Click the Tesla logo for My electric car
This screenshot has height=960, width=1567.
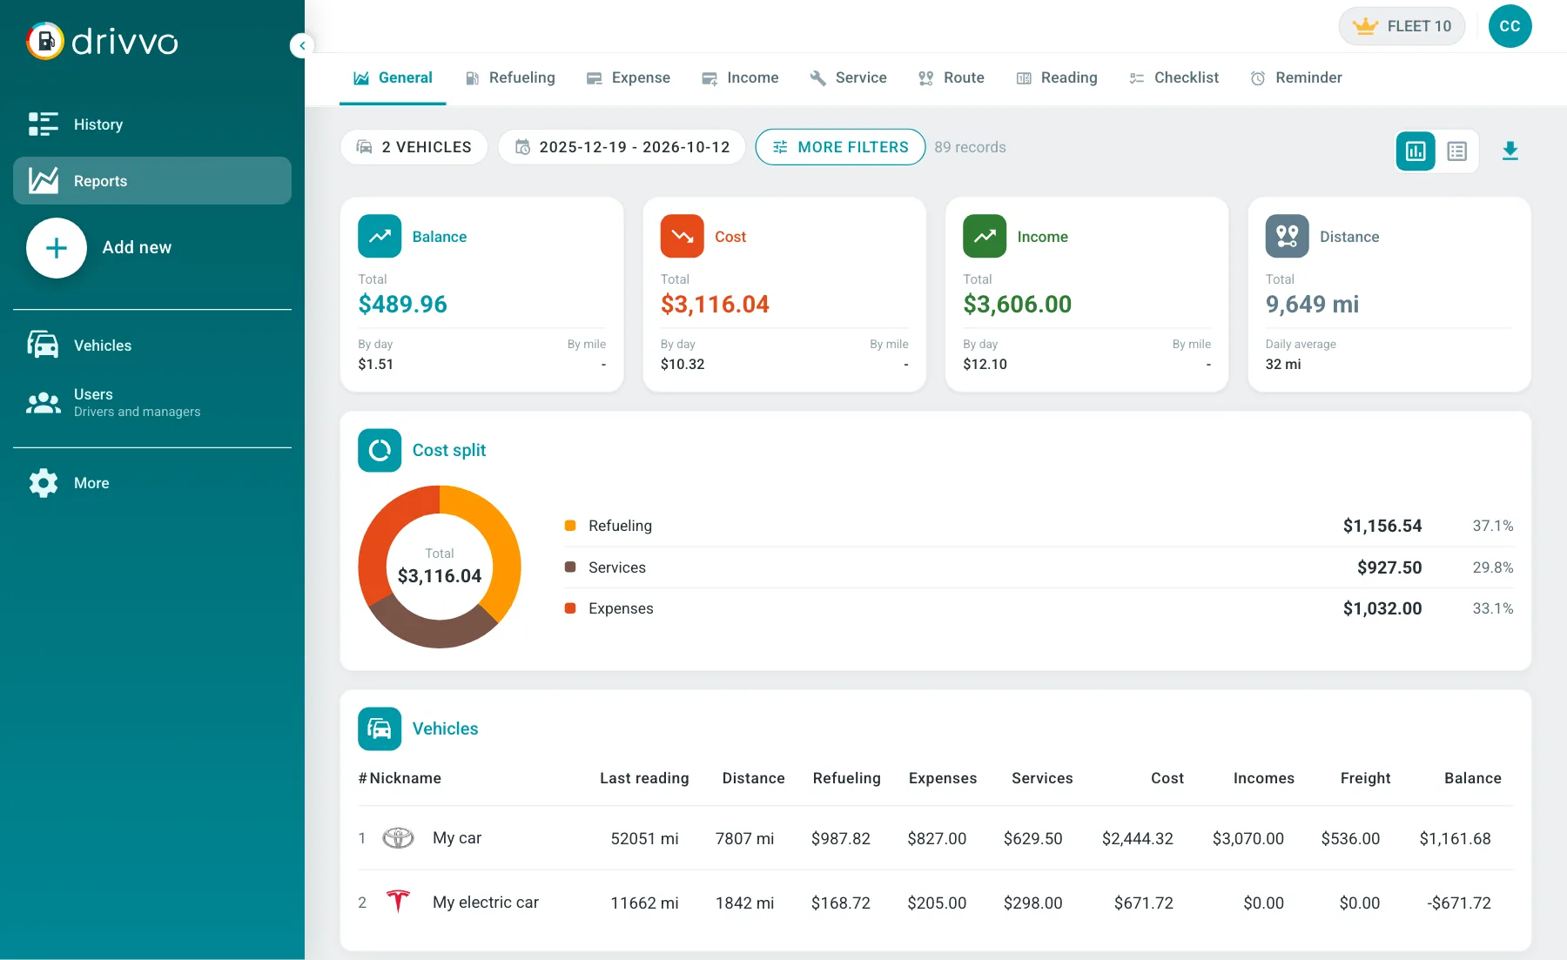point(398,902)
